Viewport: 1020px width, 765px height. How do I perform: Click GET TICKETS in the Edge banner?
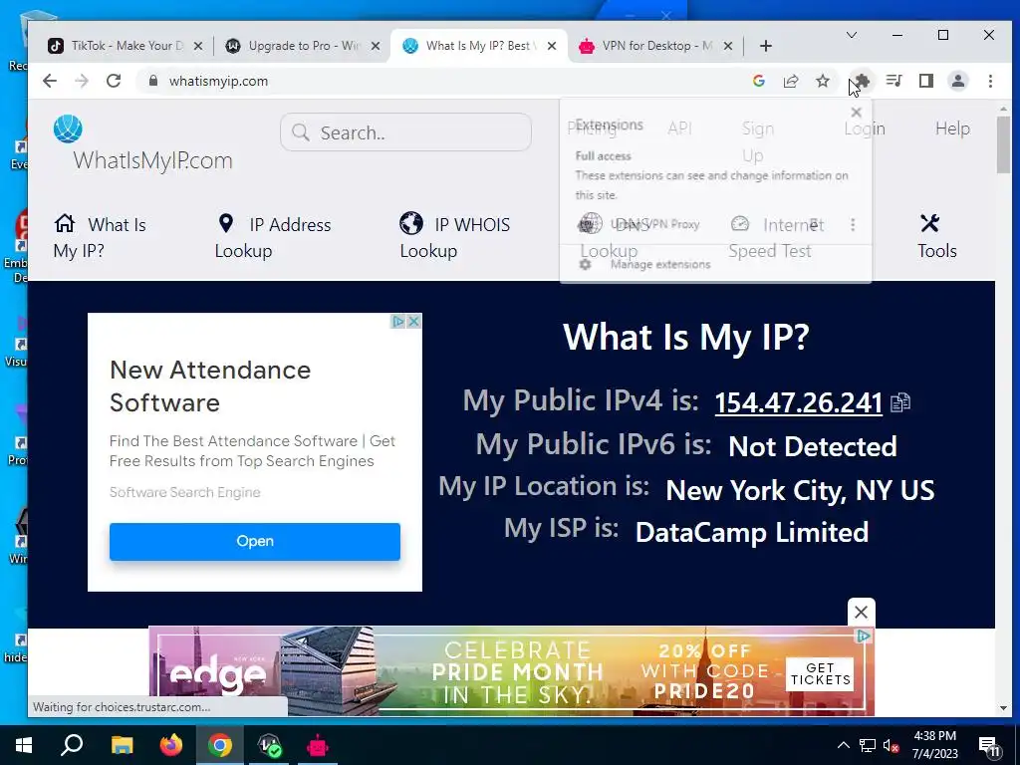tap(820, 674)
